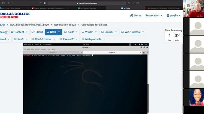Image resolution: width=204 pixels, height=114 pixels.
Task: Click the Dallas College Richland logo
Action: (15, 16)
